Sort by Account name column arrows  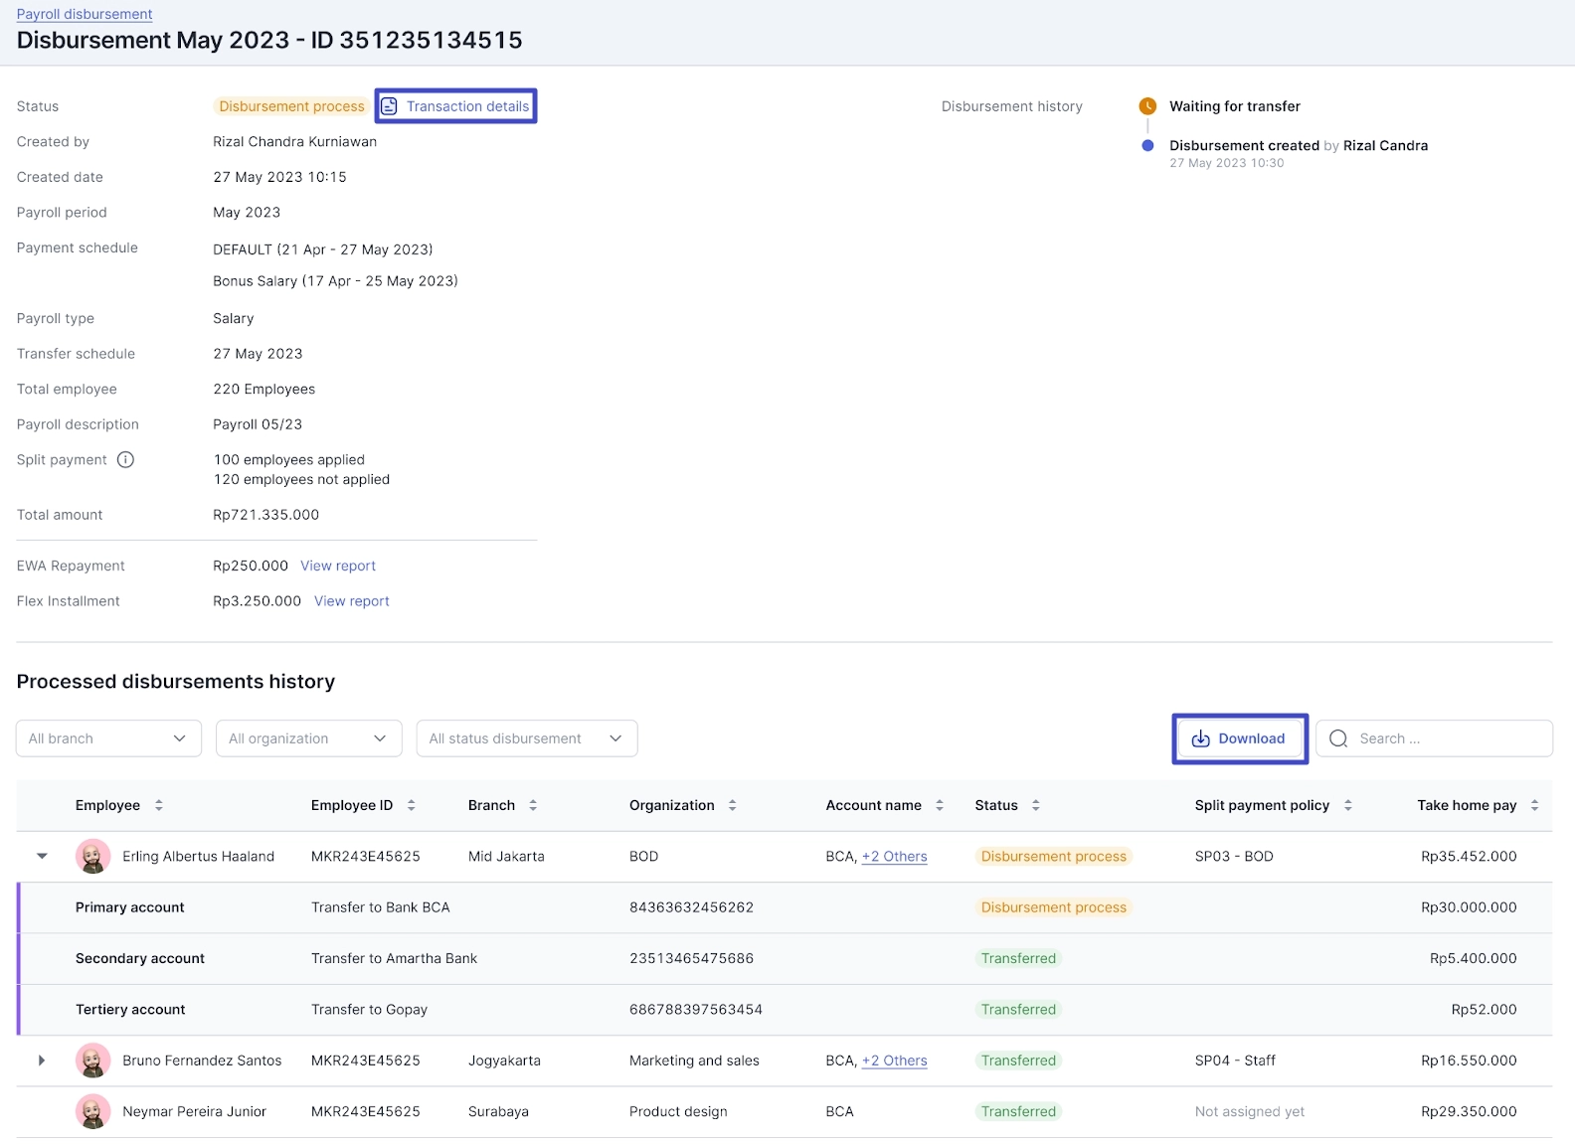940,805
